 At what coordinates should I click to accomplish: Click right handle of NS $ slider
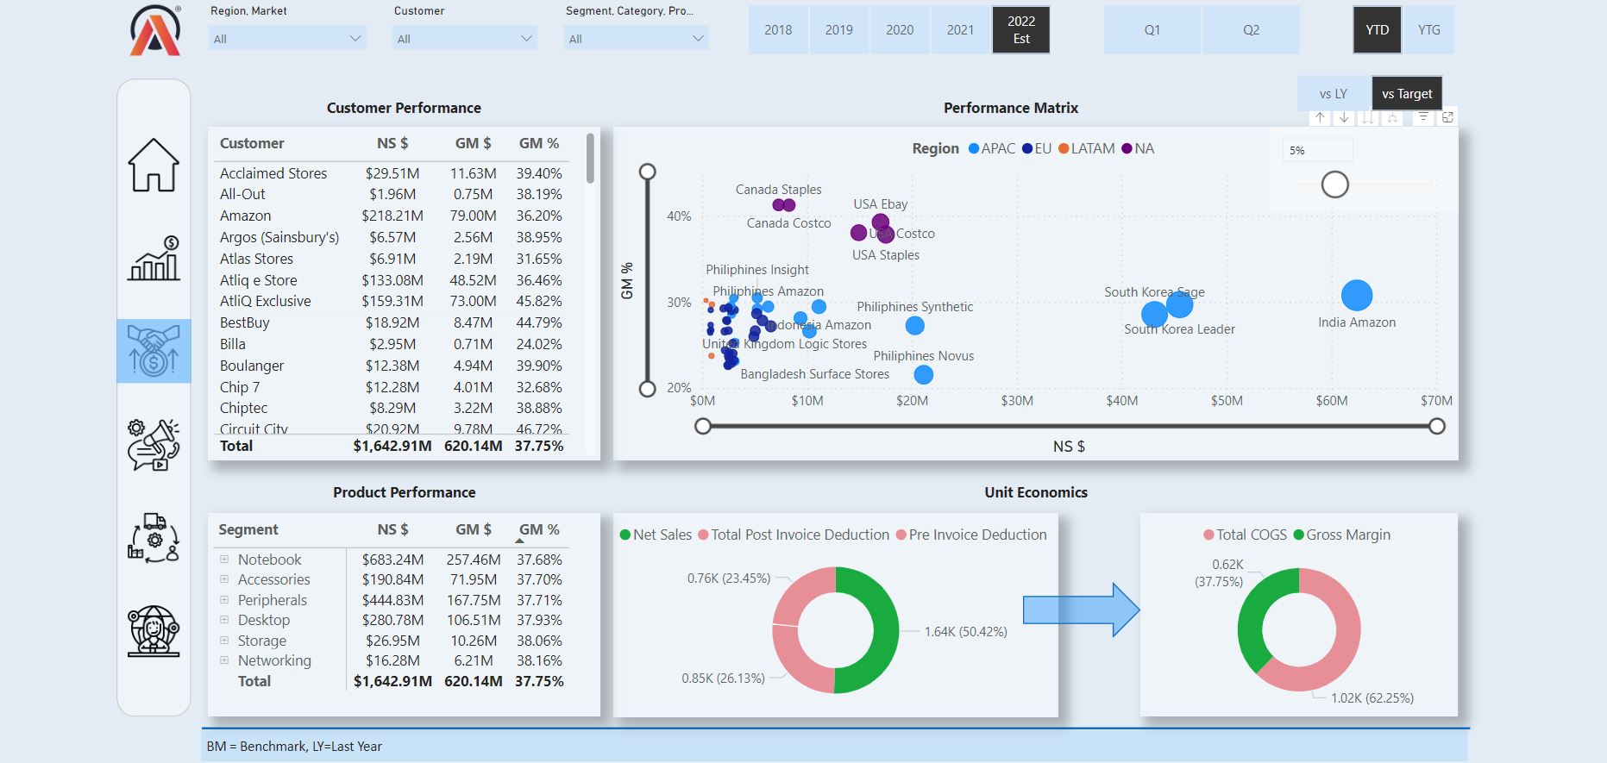click(1437, 426)
